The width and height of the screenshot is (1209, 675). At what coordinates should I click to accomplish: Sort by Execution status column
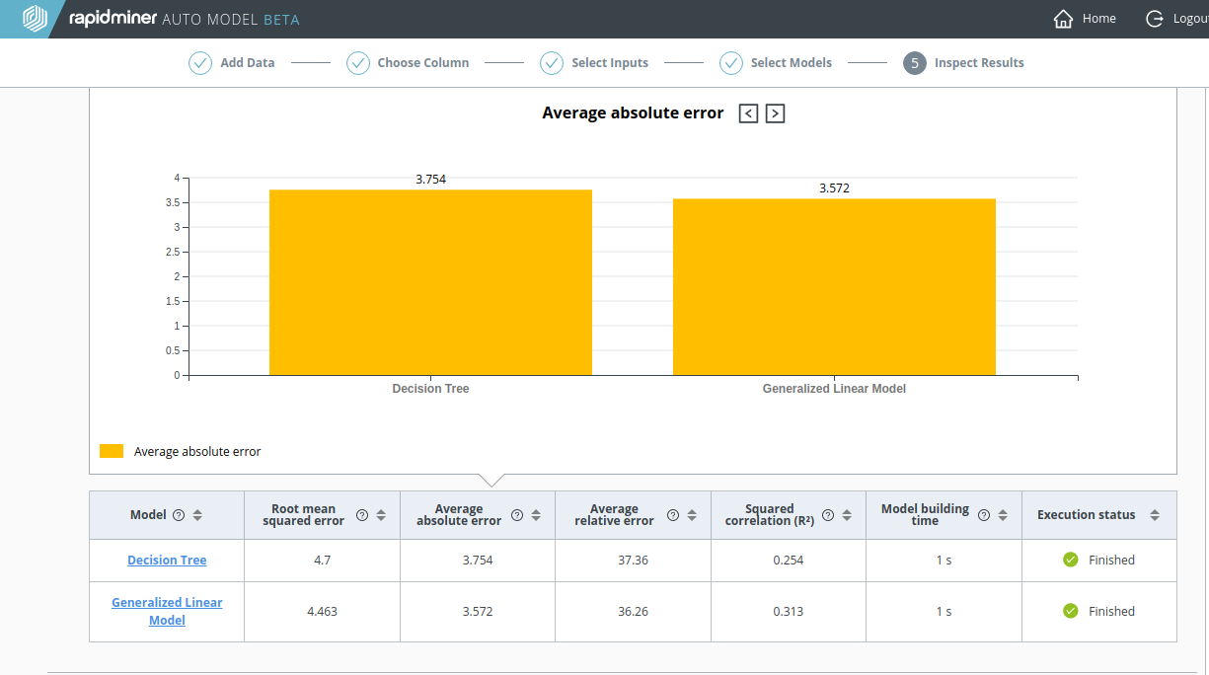(x=1155, y=515)
